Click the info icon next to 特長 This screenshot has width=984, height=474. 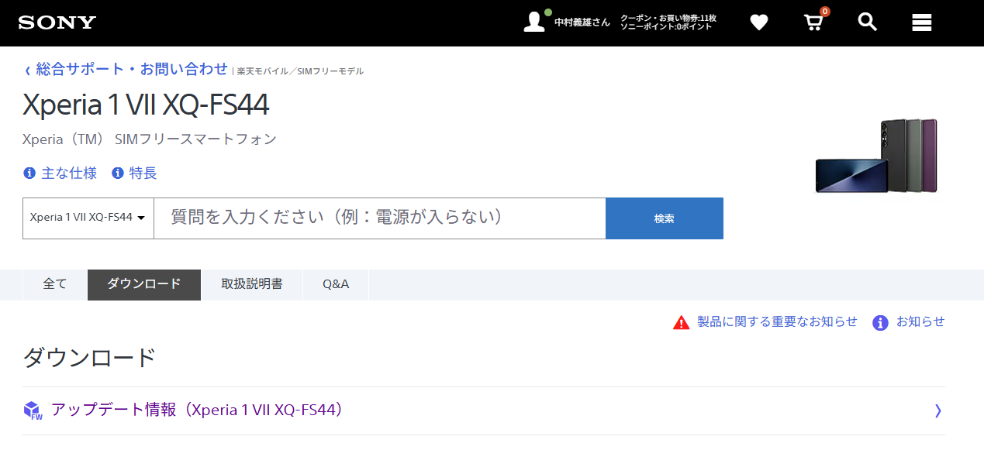[118, 173]
